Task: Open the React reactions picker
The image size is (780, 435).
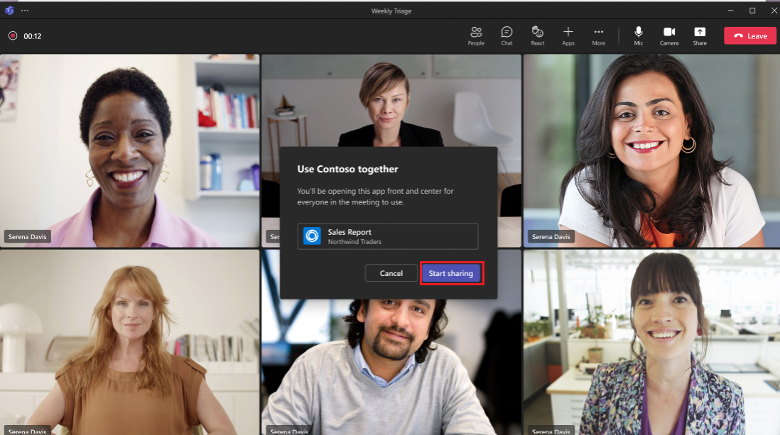Action: tap(538, 35)
